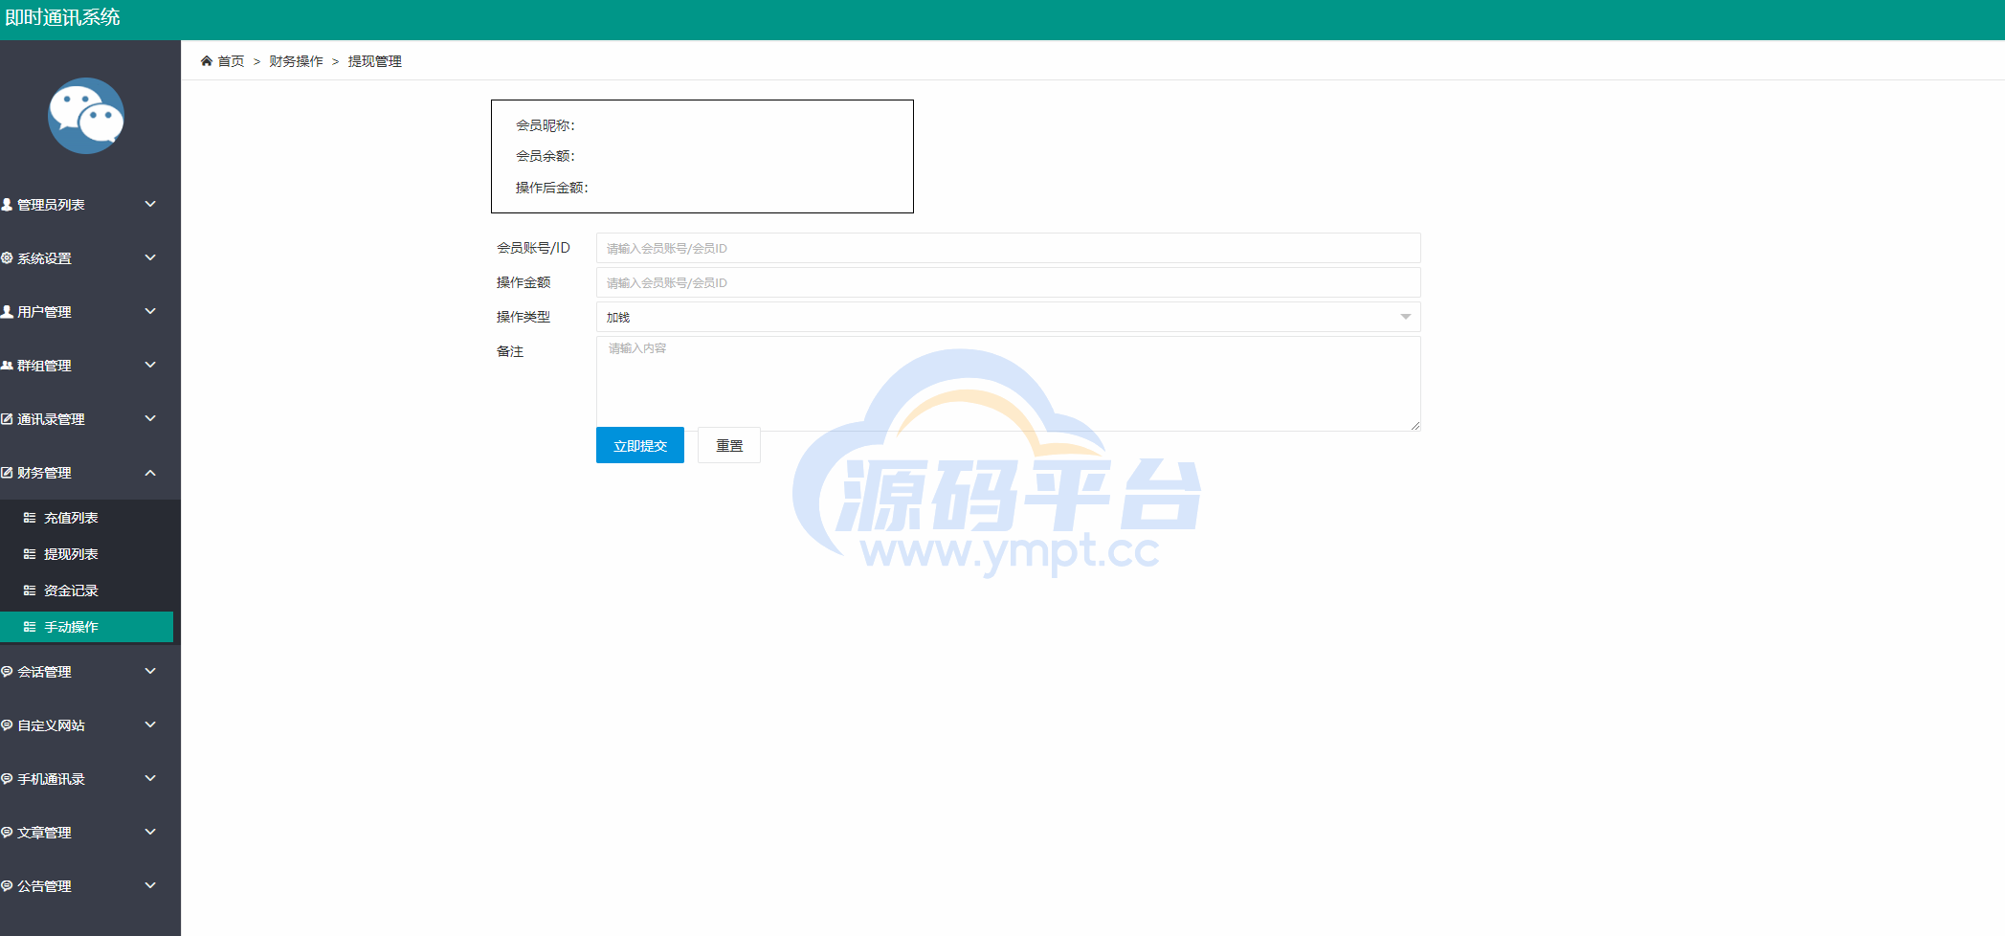
Task: Expand 系统设置 chevron arrow
Action: click(x=150, y=257)
